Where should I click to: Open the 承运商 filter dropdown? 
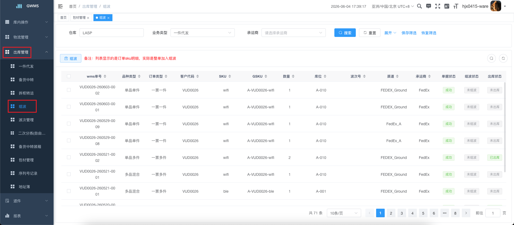[294, 33]
